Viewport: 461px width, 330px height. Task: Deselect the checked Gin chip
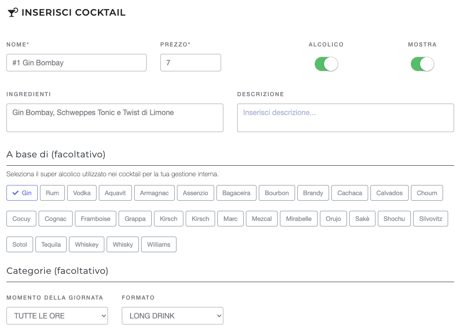[22, 193]
